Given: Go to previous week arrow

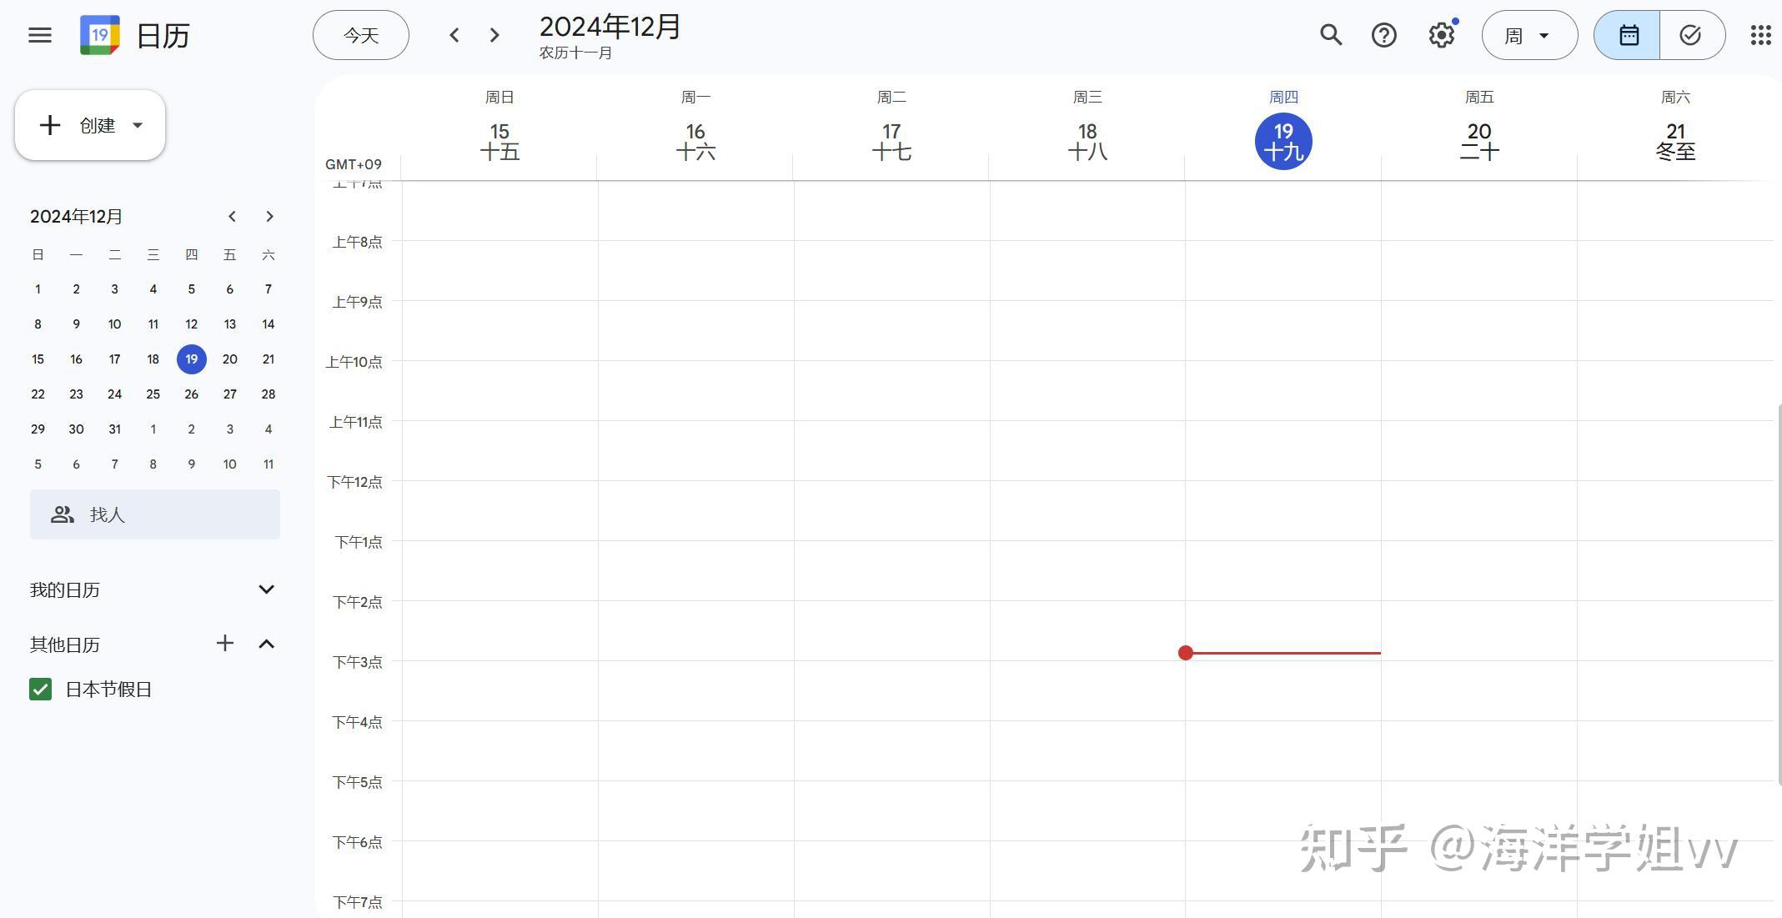Looking at the screenshot, I should [454, 35].
